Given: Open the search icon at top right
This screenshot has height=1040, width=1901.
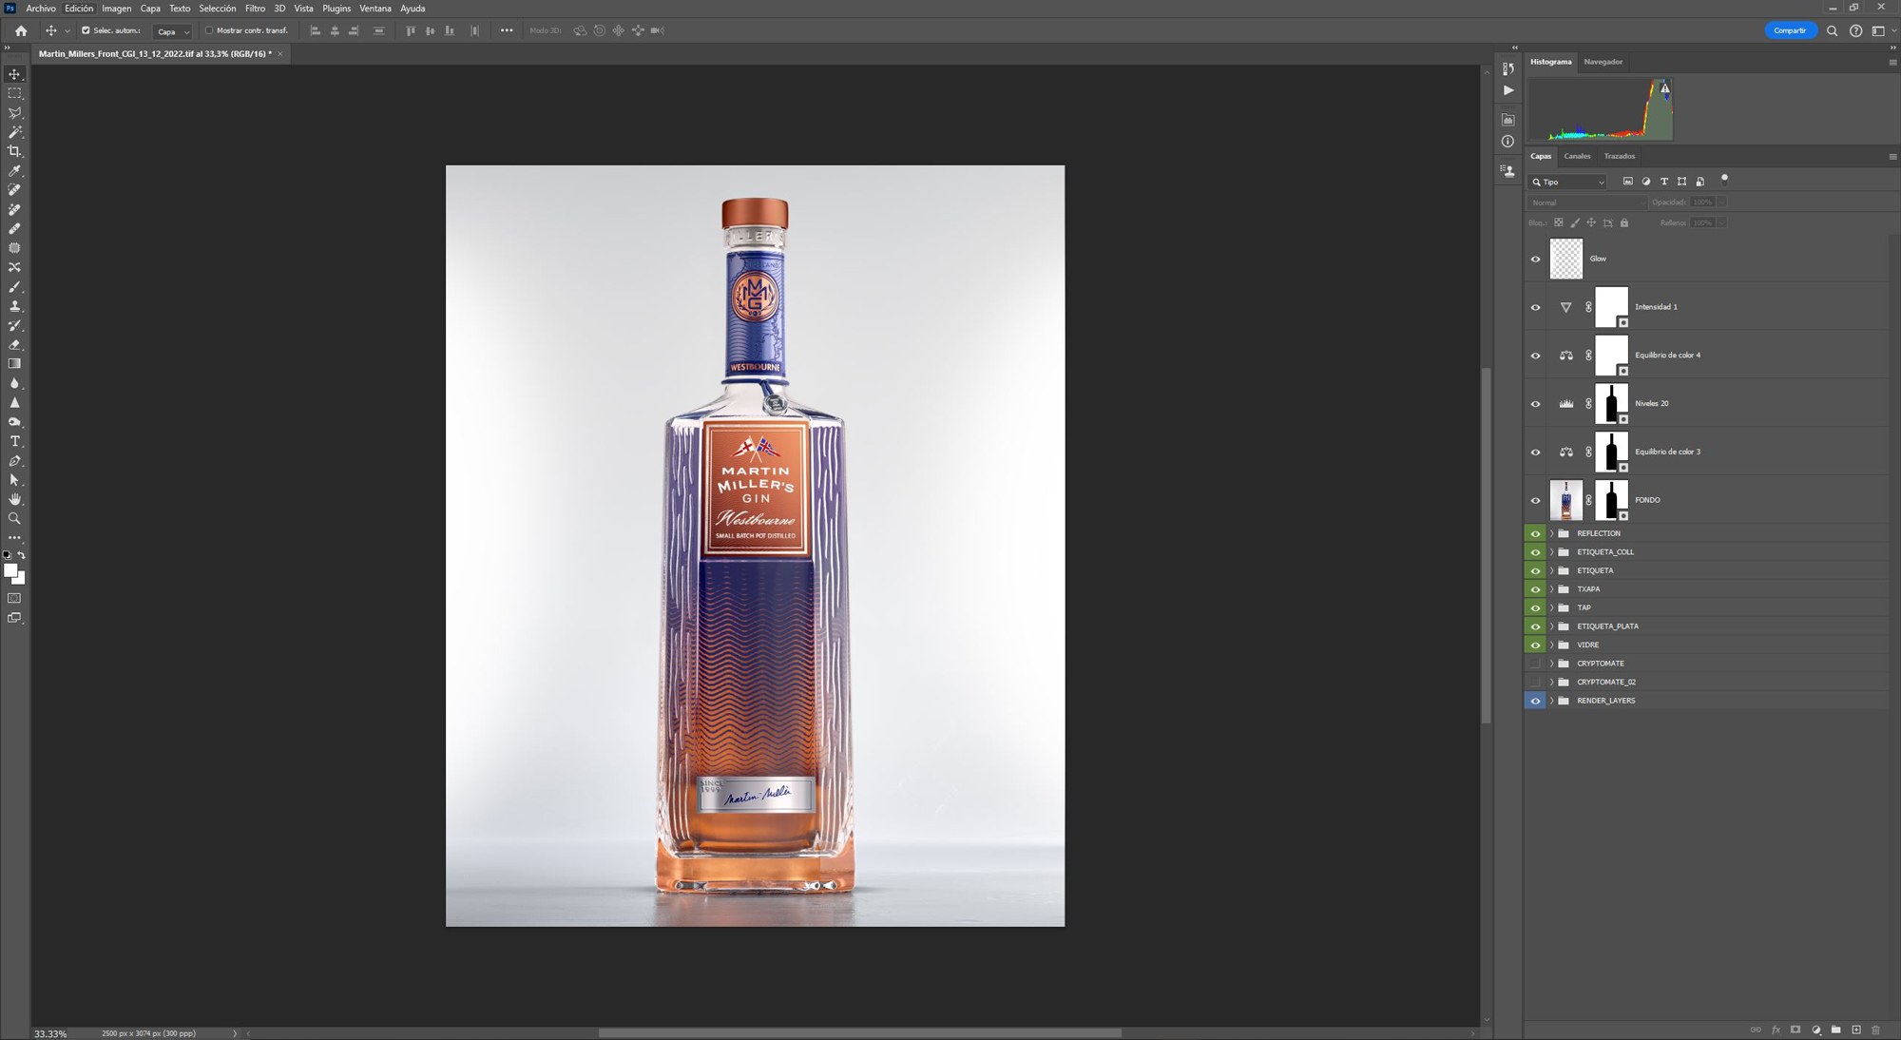Looking at the screenshot, I should click(x=1832, y=30).
